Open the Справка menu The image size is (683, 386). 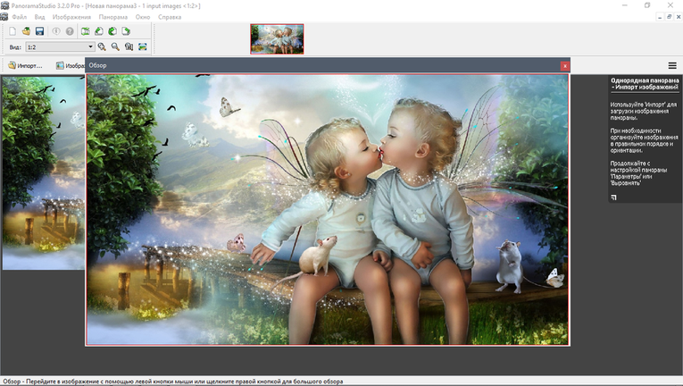coord(170,17)
